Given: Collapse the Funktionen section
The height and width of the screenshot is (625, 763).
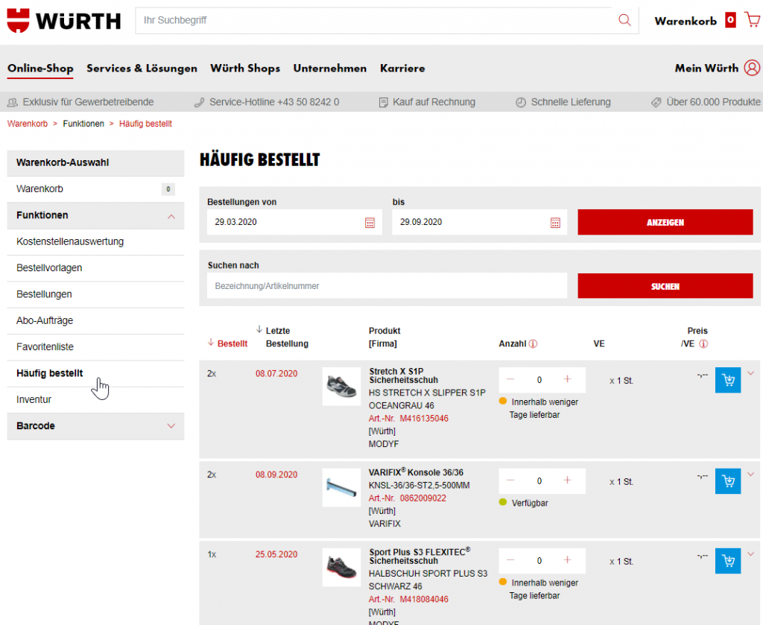Looking at the screenshot, I should 171,217.
